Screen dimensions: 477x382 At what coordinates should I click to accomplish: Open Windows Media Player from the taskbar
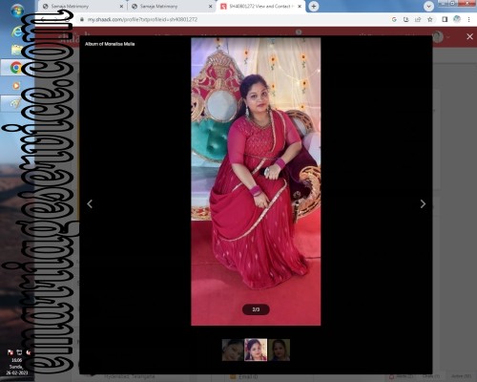tap(16, 86)
